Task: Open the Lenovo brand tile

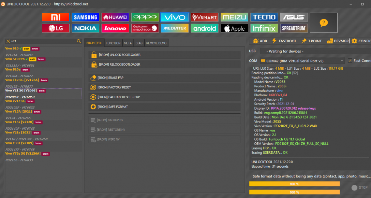Action: click(x=115, y=28)
